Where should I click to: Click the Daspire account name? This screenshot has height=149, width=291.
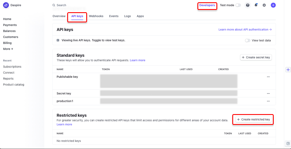pyautogui.click(x=16, y=5)
